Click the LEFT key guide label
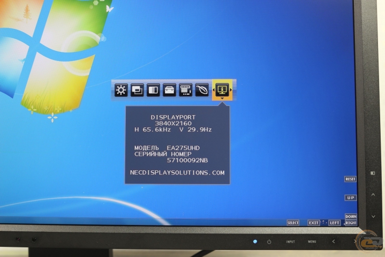Viewport: 385px width, 257px height. tap(335, 223)
